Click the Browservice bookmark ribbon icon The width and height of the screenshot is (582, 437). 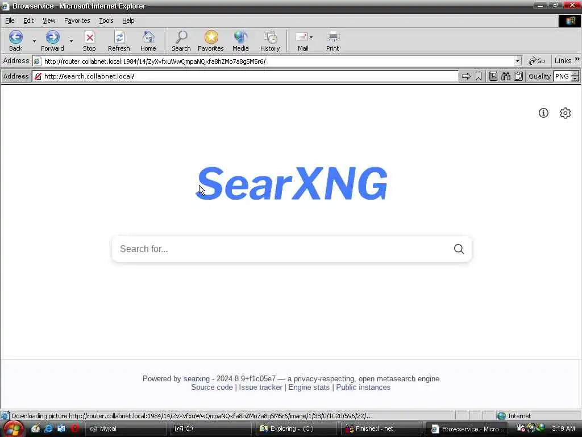(479, 76)
